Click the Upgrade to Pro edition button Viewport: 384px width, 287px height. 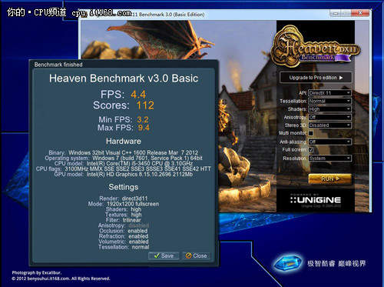point(316,78)
